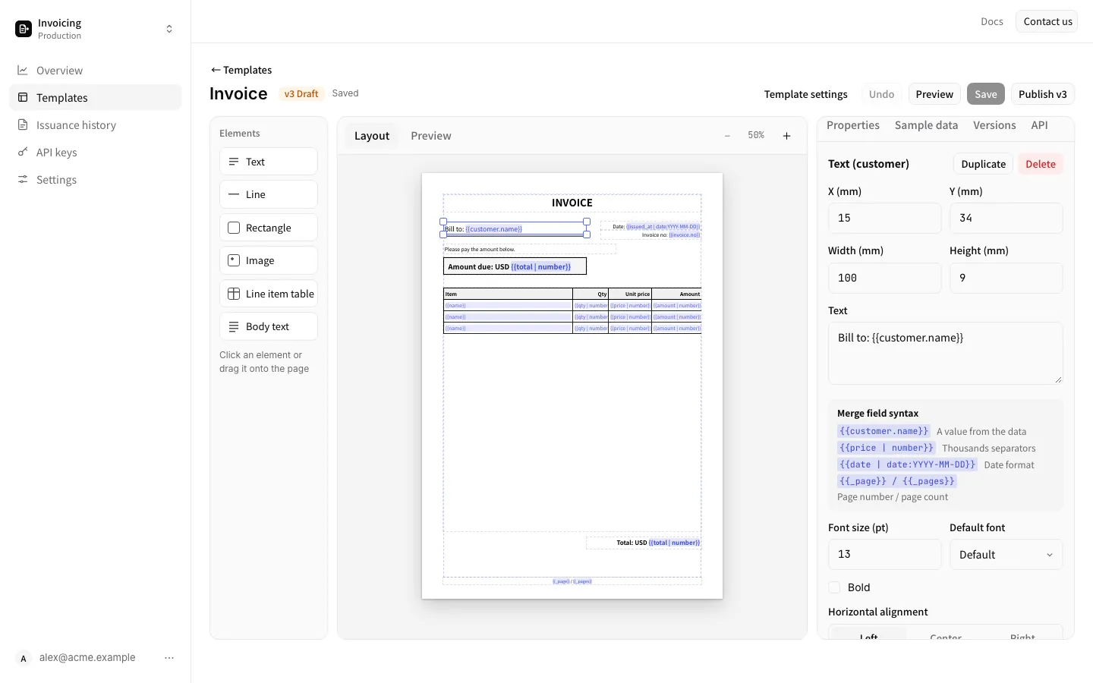This screenshot has width=1093, height=683.
Task: Add a Line item table element
Action: (x=269, y=294)
